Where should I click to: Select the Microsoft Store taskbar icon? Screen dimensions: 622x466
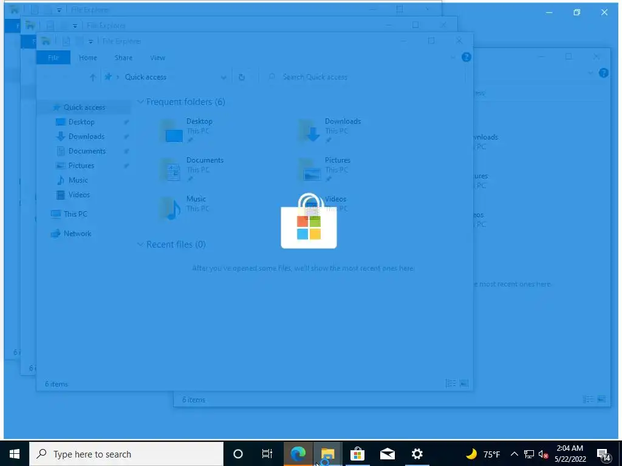(357, 454)
